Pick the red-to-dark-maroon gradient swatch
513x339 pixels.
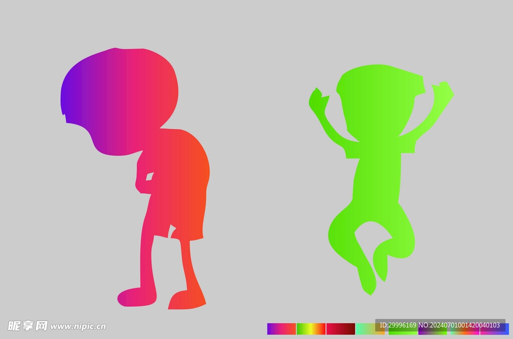tap(341, 329)
